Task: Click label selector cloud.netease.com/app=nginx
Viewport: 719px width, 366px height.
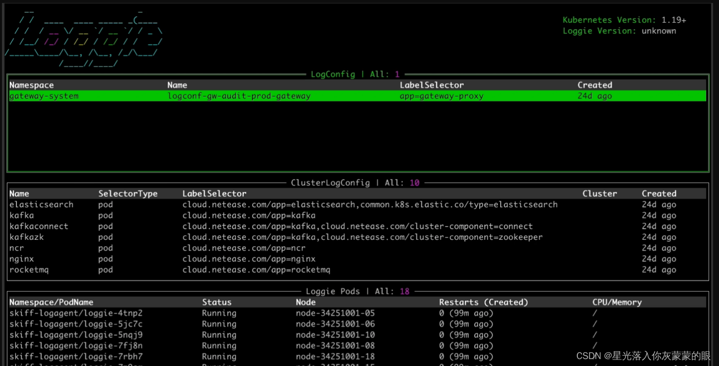Action: 249,259
